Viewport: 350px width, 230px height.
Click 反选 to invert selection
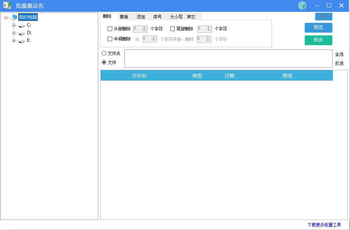(x=339, y=63)
